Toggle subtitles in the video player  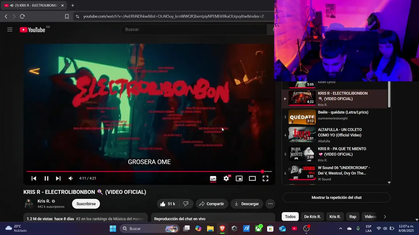[213, 178]
